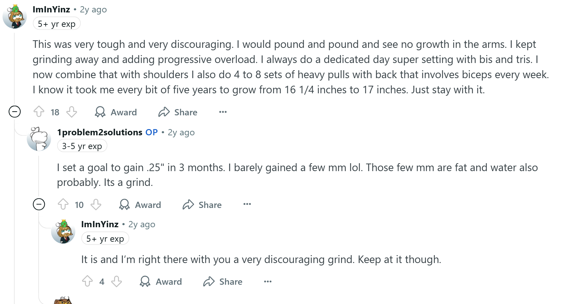Upvote ImInYinz's top comment with 18 votes
The height and width of the screenshot is (304, 566).
pyautogui.click(x=39, y=112)
